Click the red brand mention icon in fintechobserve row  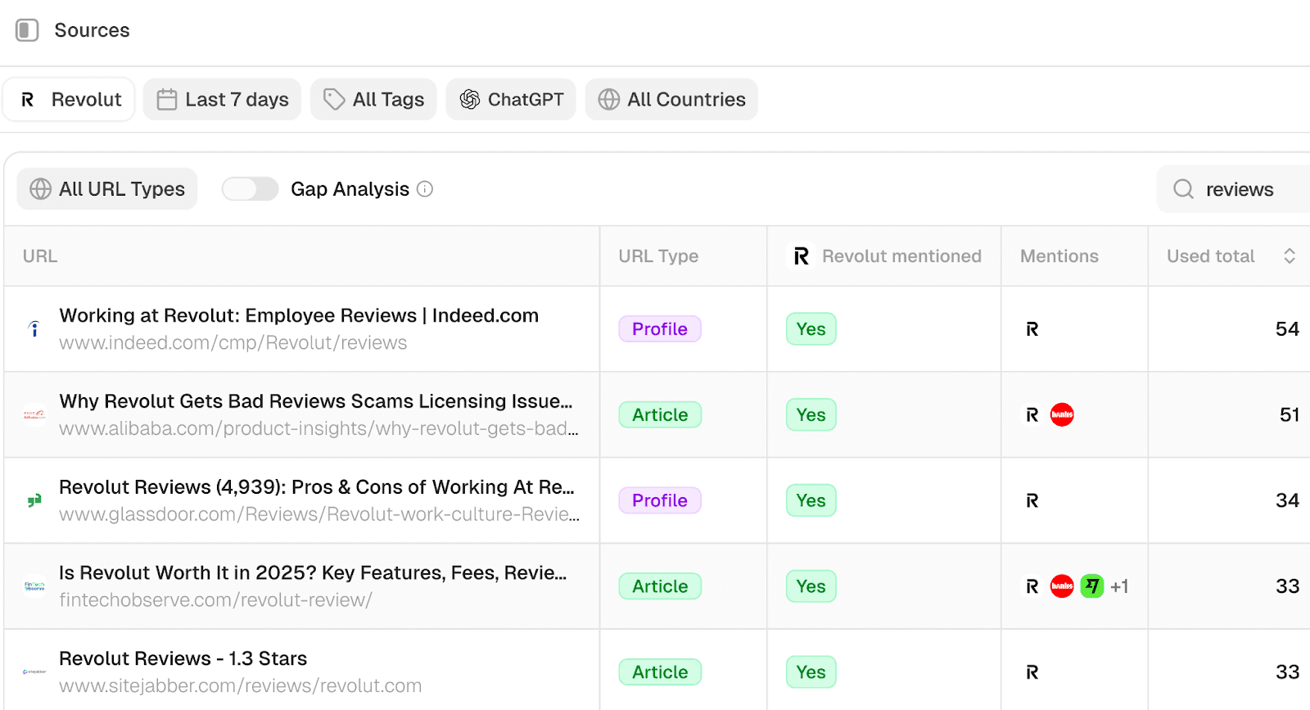tap(1062, 586)
